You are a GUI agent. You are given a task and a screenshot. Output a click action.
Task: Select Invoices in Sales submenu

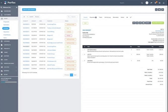point(6,28)
